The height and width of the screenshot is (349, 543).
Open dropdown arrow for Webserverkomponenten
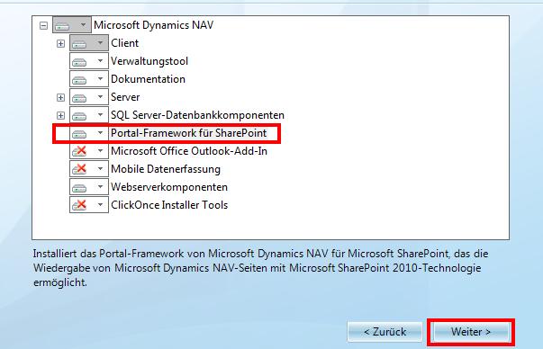click(100, 187)
